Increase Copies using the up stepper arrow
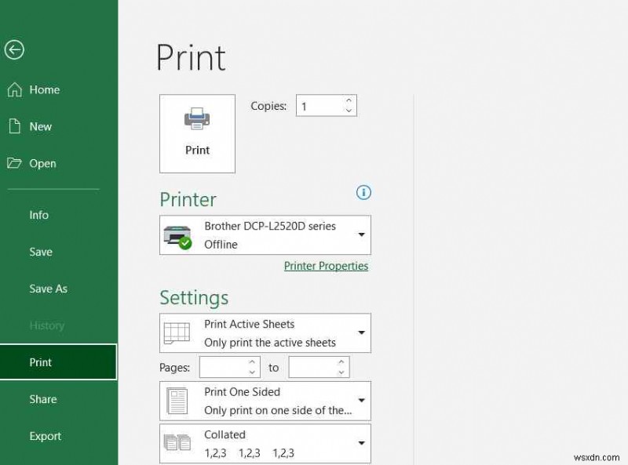This screenshot has width=628, height=465. [x=349, y=100]
